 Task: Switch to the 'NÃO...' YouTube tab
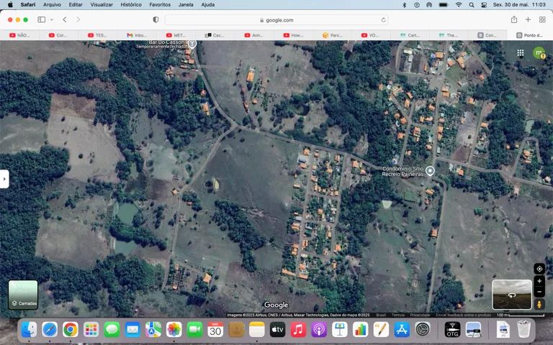coord(19,35)
